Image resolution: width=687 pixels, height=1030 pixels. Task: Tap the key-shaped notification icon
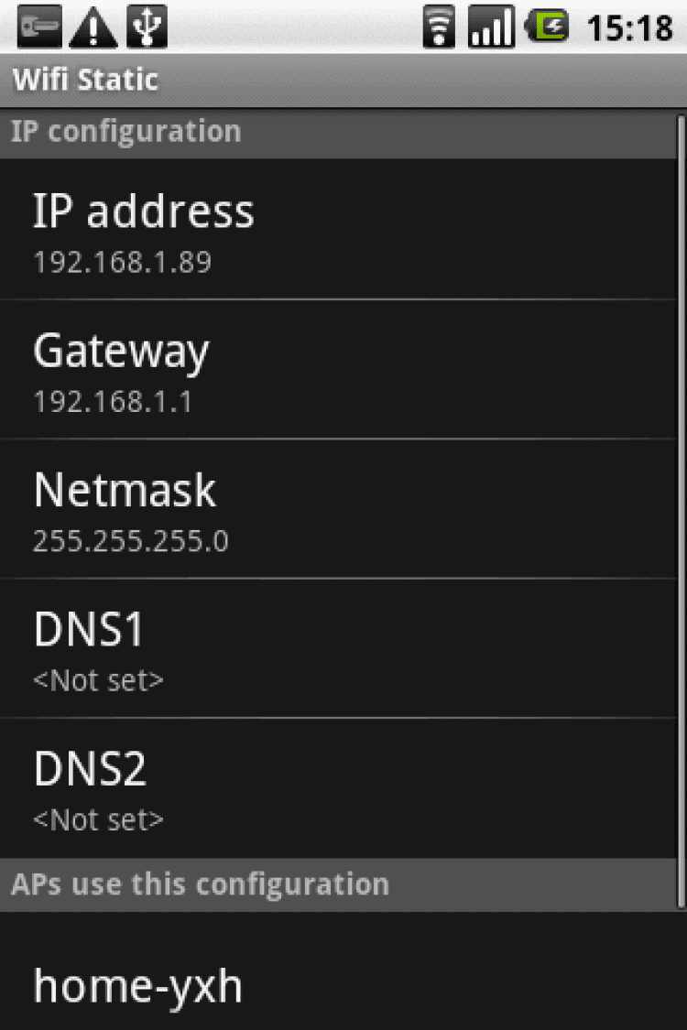39,27
